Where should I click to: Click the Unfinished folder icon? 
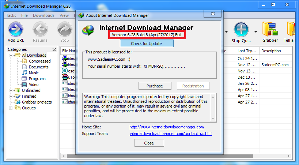click(18, 90)
